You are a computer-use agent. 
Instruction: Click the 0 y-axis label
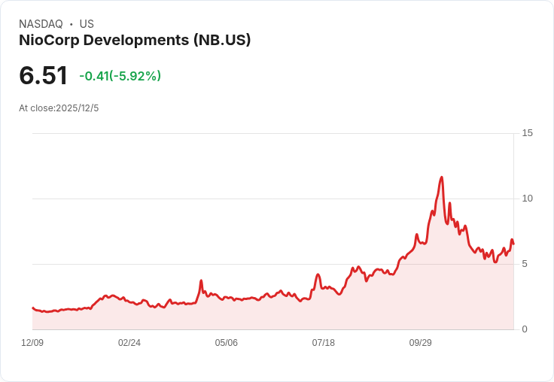pyautogui.click(x=525, y=329)
